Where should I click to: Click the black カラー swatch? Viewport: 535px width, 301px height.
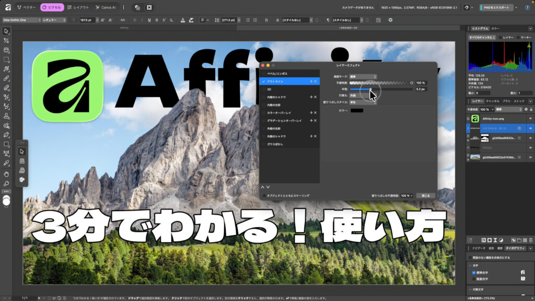pos(357,110)
